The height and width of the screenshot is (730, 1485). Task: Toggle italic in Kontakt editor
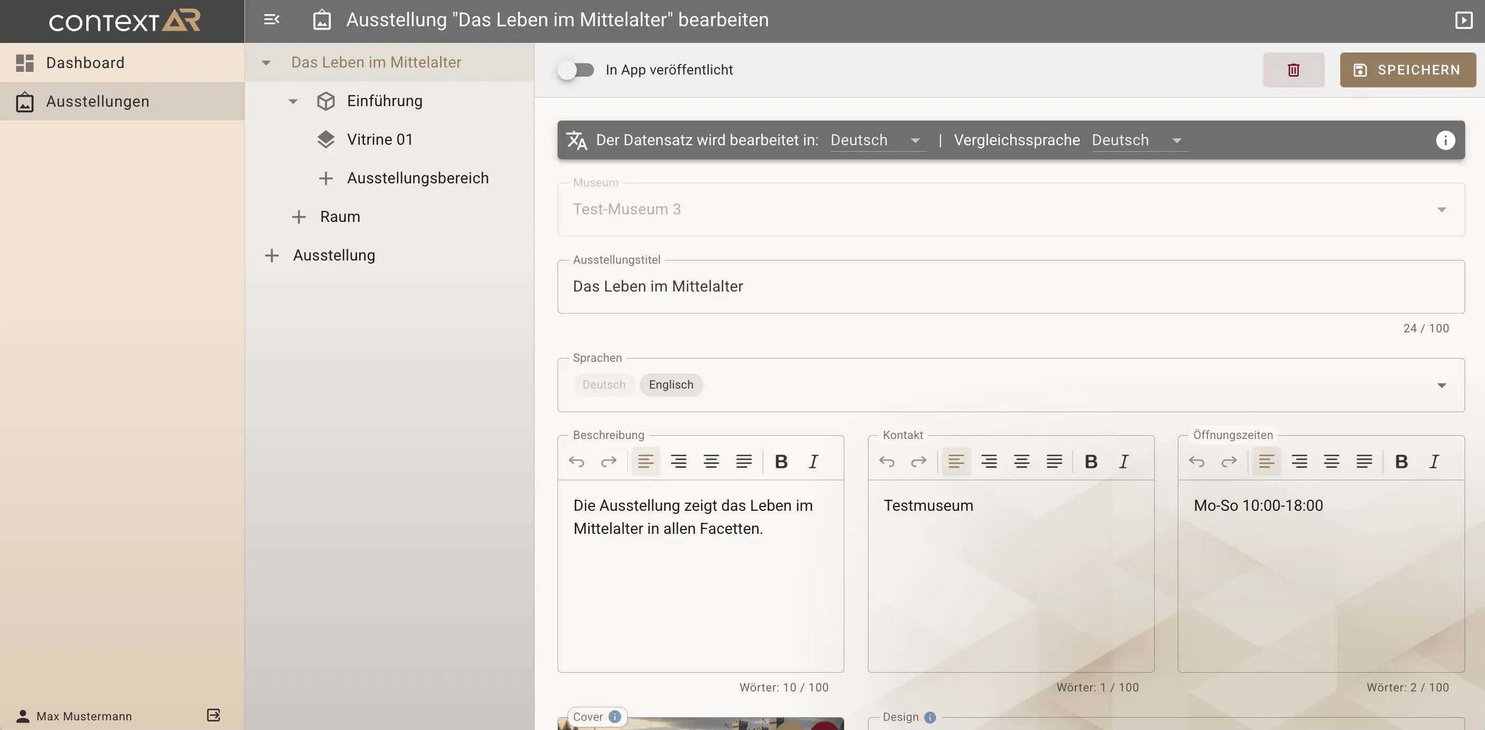(1123, 461)
